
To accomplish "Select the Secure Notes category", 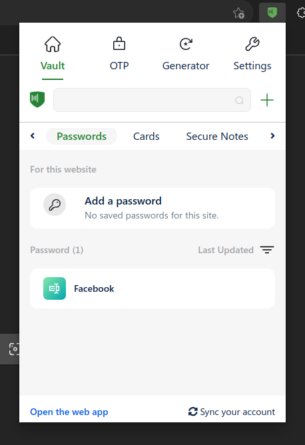I will click(217, 136).
